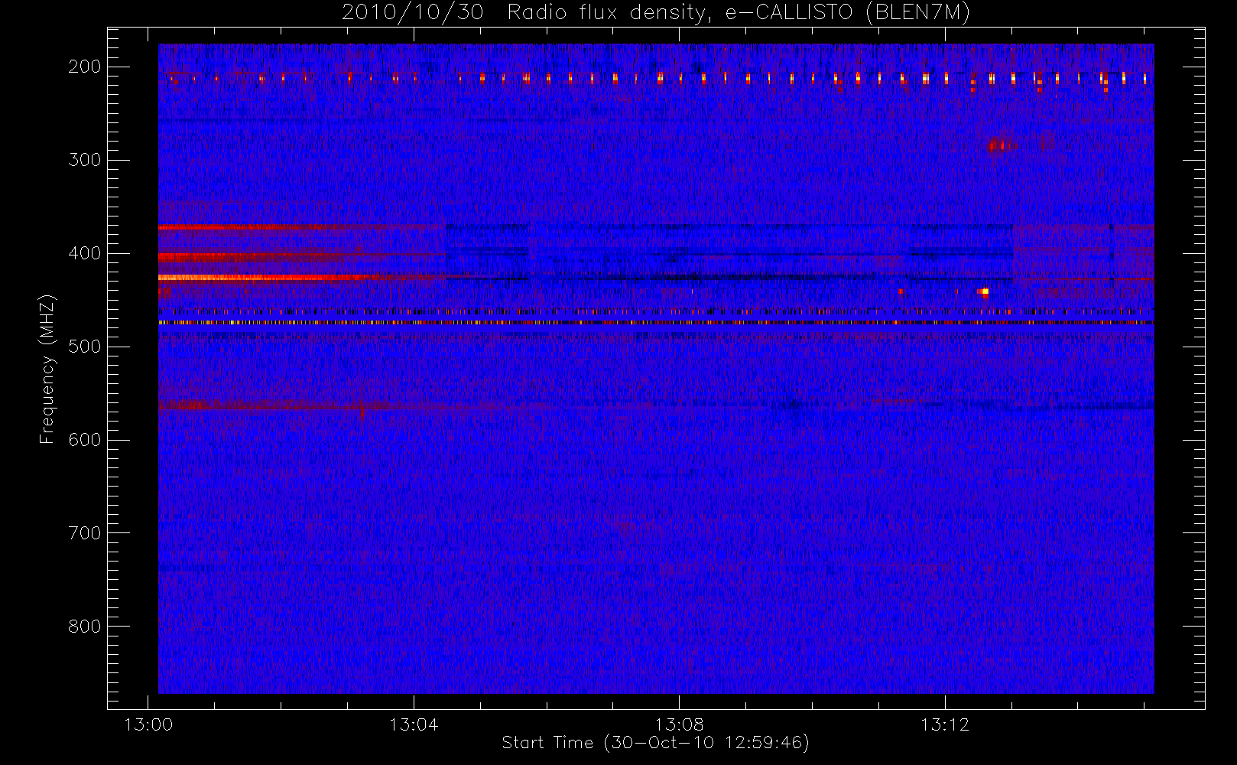Click the Frequency (MHZ) axis label
The height and width of the screenshot is (765, 1237).
pos(47,369)
